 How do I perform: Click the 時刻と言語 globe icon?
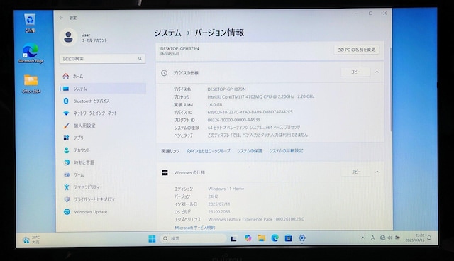click(67, 162)
